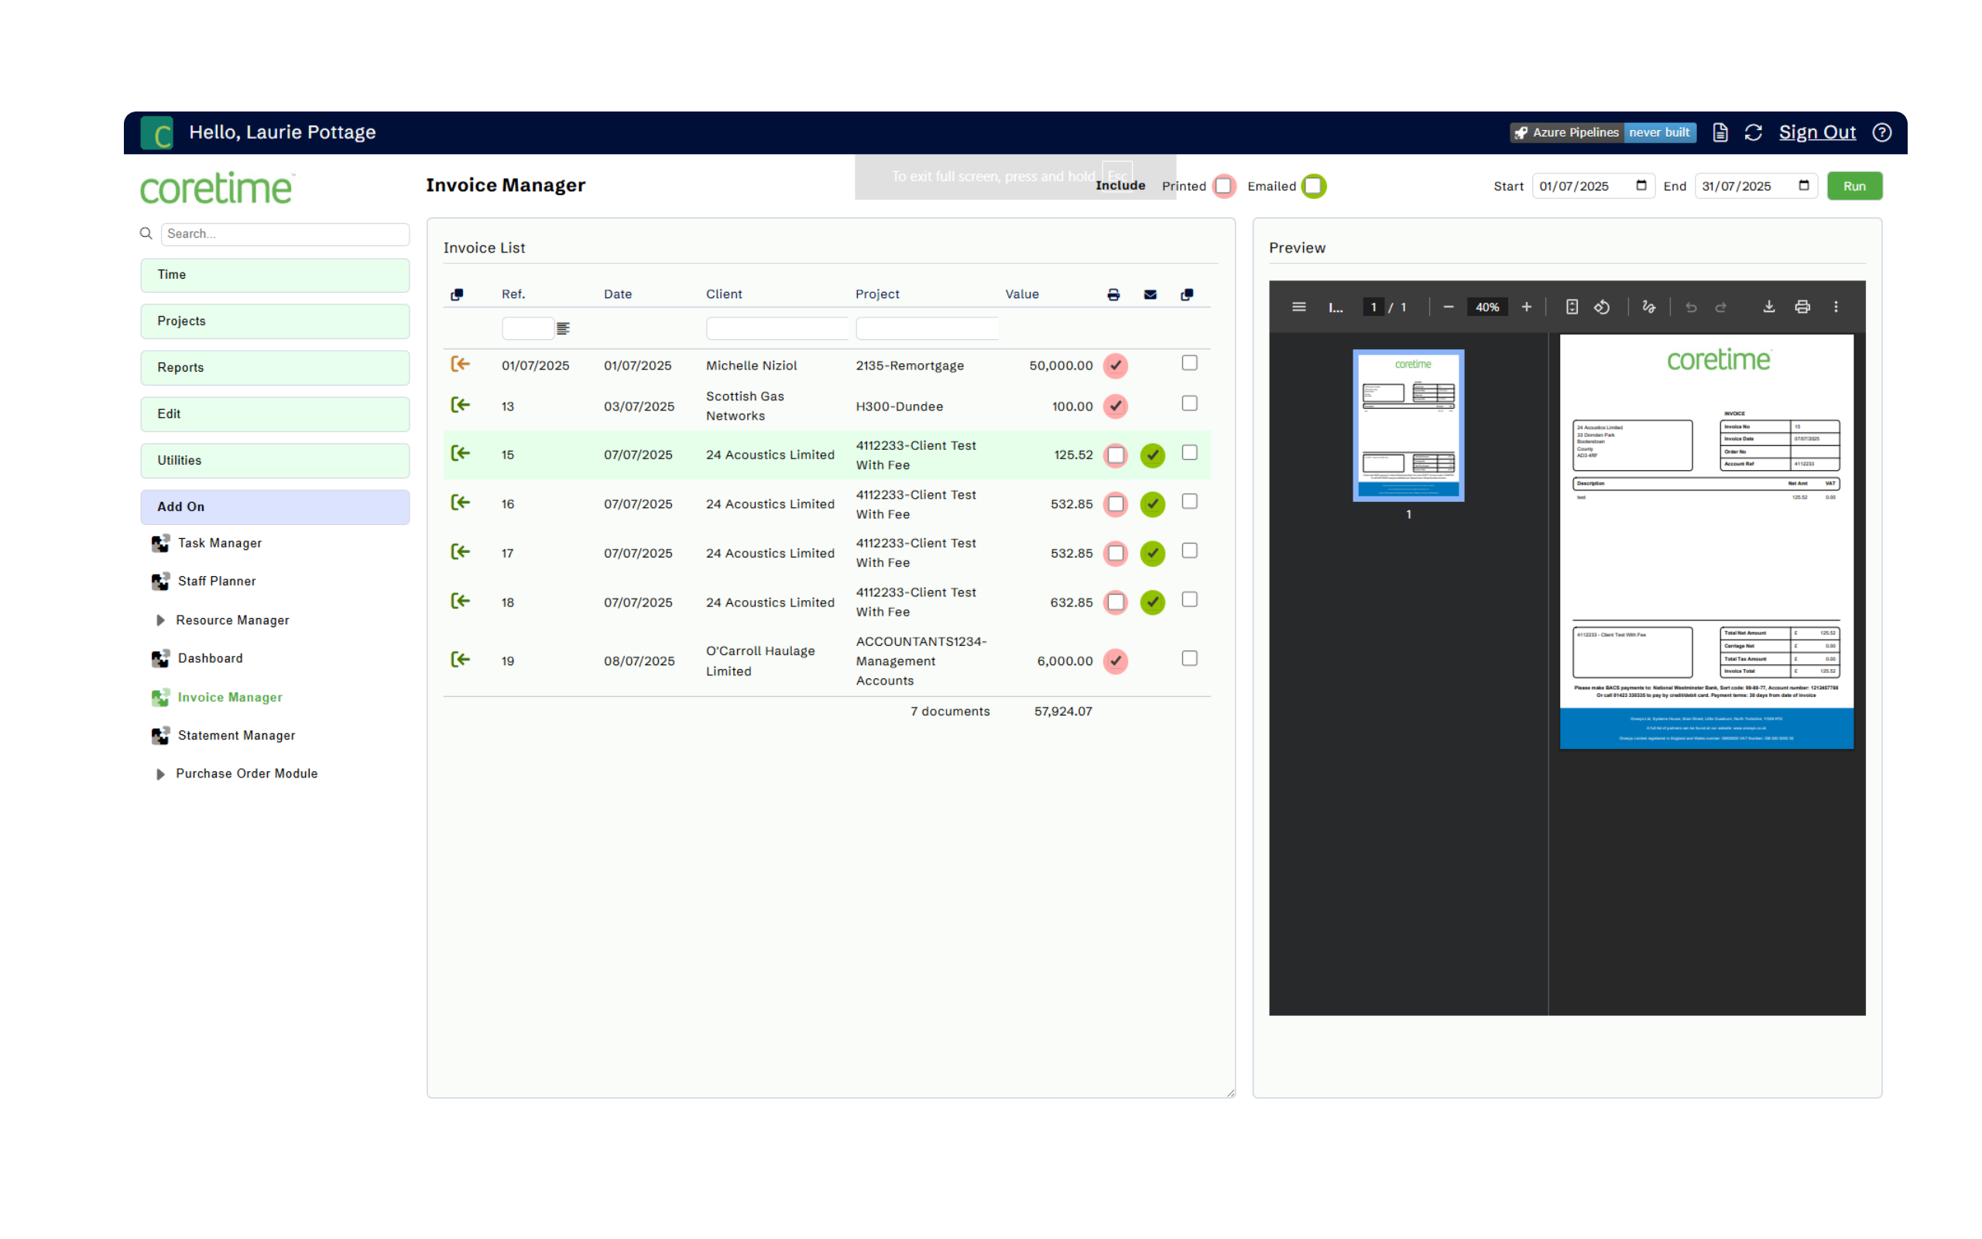Viewport: 1982px width, 1239px height.
Task: Open the invoice PDF print icon
Action: point(1802,307)
